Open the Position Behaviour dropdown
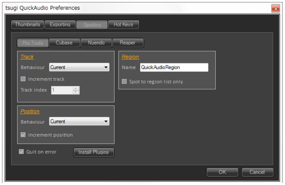285x185 pixels. [79, 121]
